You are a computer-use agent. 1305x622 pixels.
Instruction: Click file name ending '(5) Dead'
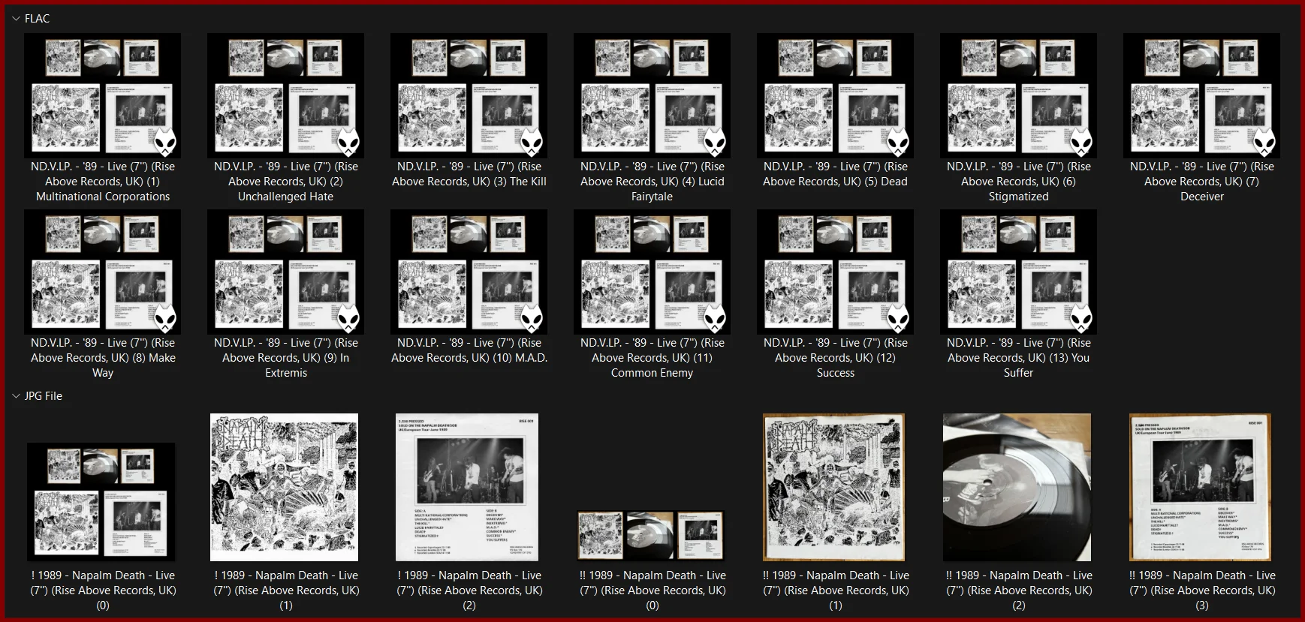pyautogui.click(x=836, y=174)
